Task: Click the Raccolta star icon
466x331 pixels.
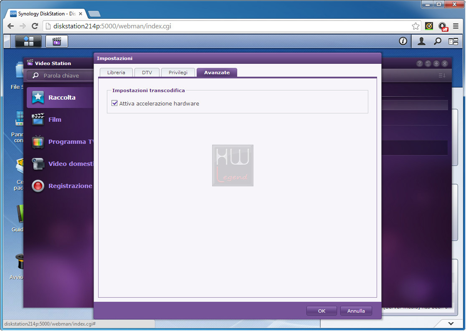Action: [x=38, y=97]
